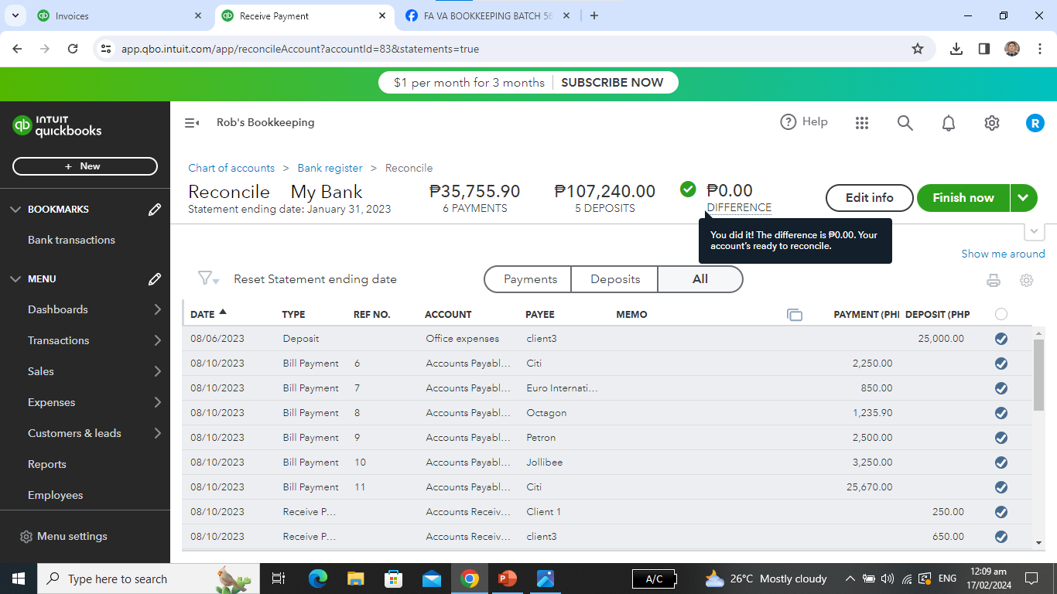Image resolution: width=1057 pixels, height=594 pixels.
Task: Edit bookmarks with pencil icon
Action: (x=155, y=210)
